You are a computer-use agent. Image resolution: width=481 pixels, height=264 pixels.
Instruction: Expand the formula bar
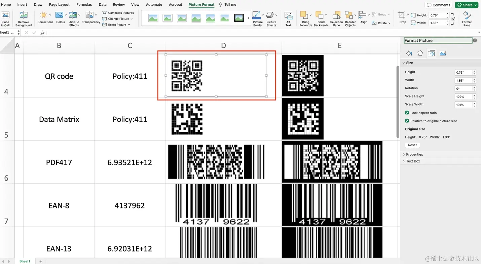point(479,33)
